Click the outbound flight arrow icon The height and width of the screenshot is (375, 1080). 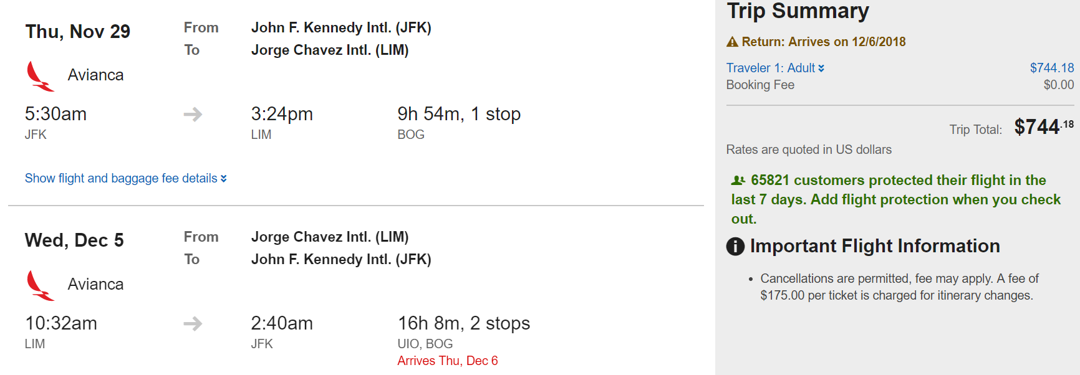[x=193, y=114]
